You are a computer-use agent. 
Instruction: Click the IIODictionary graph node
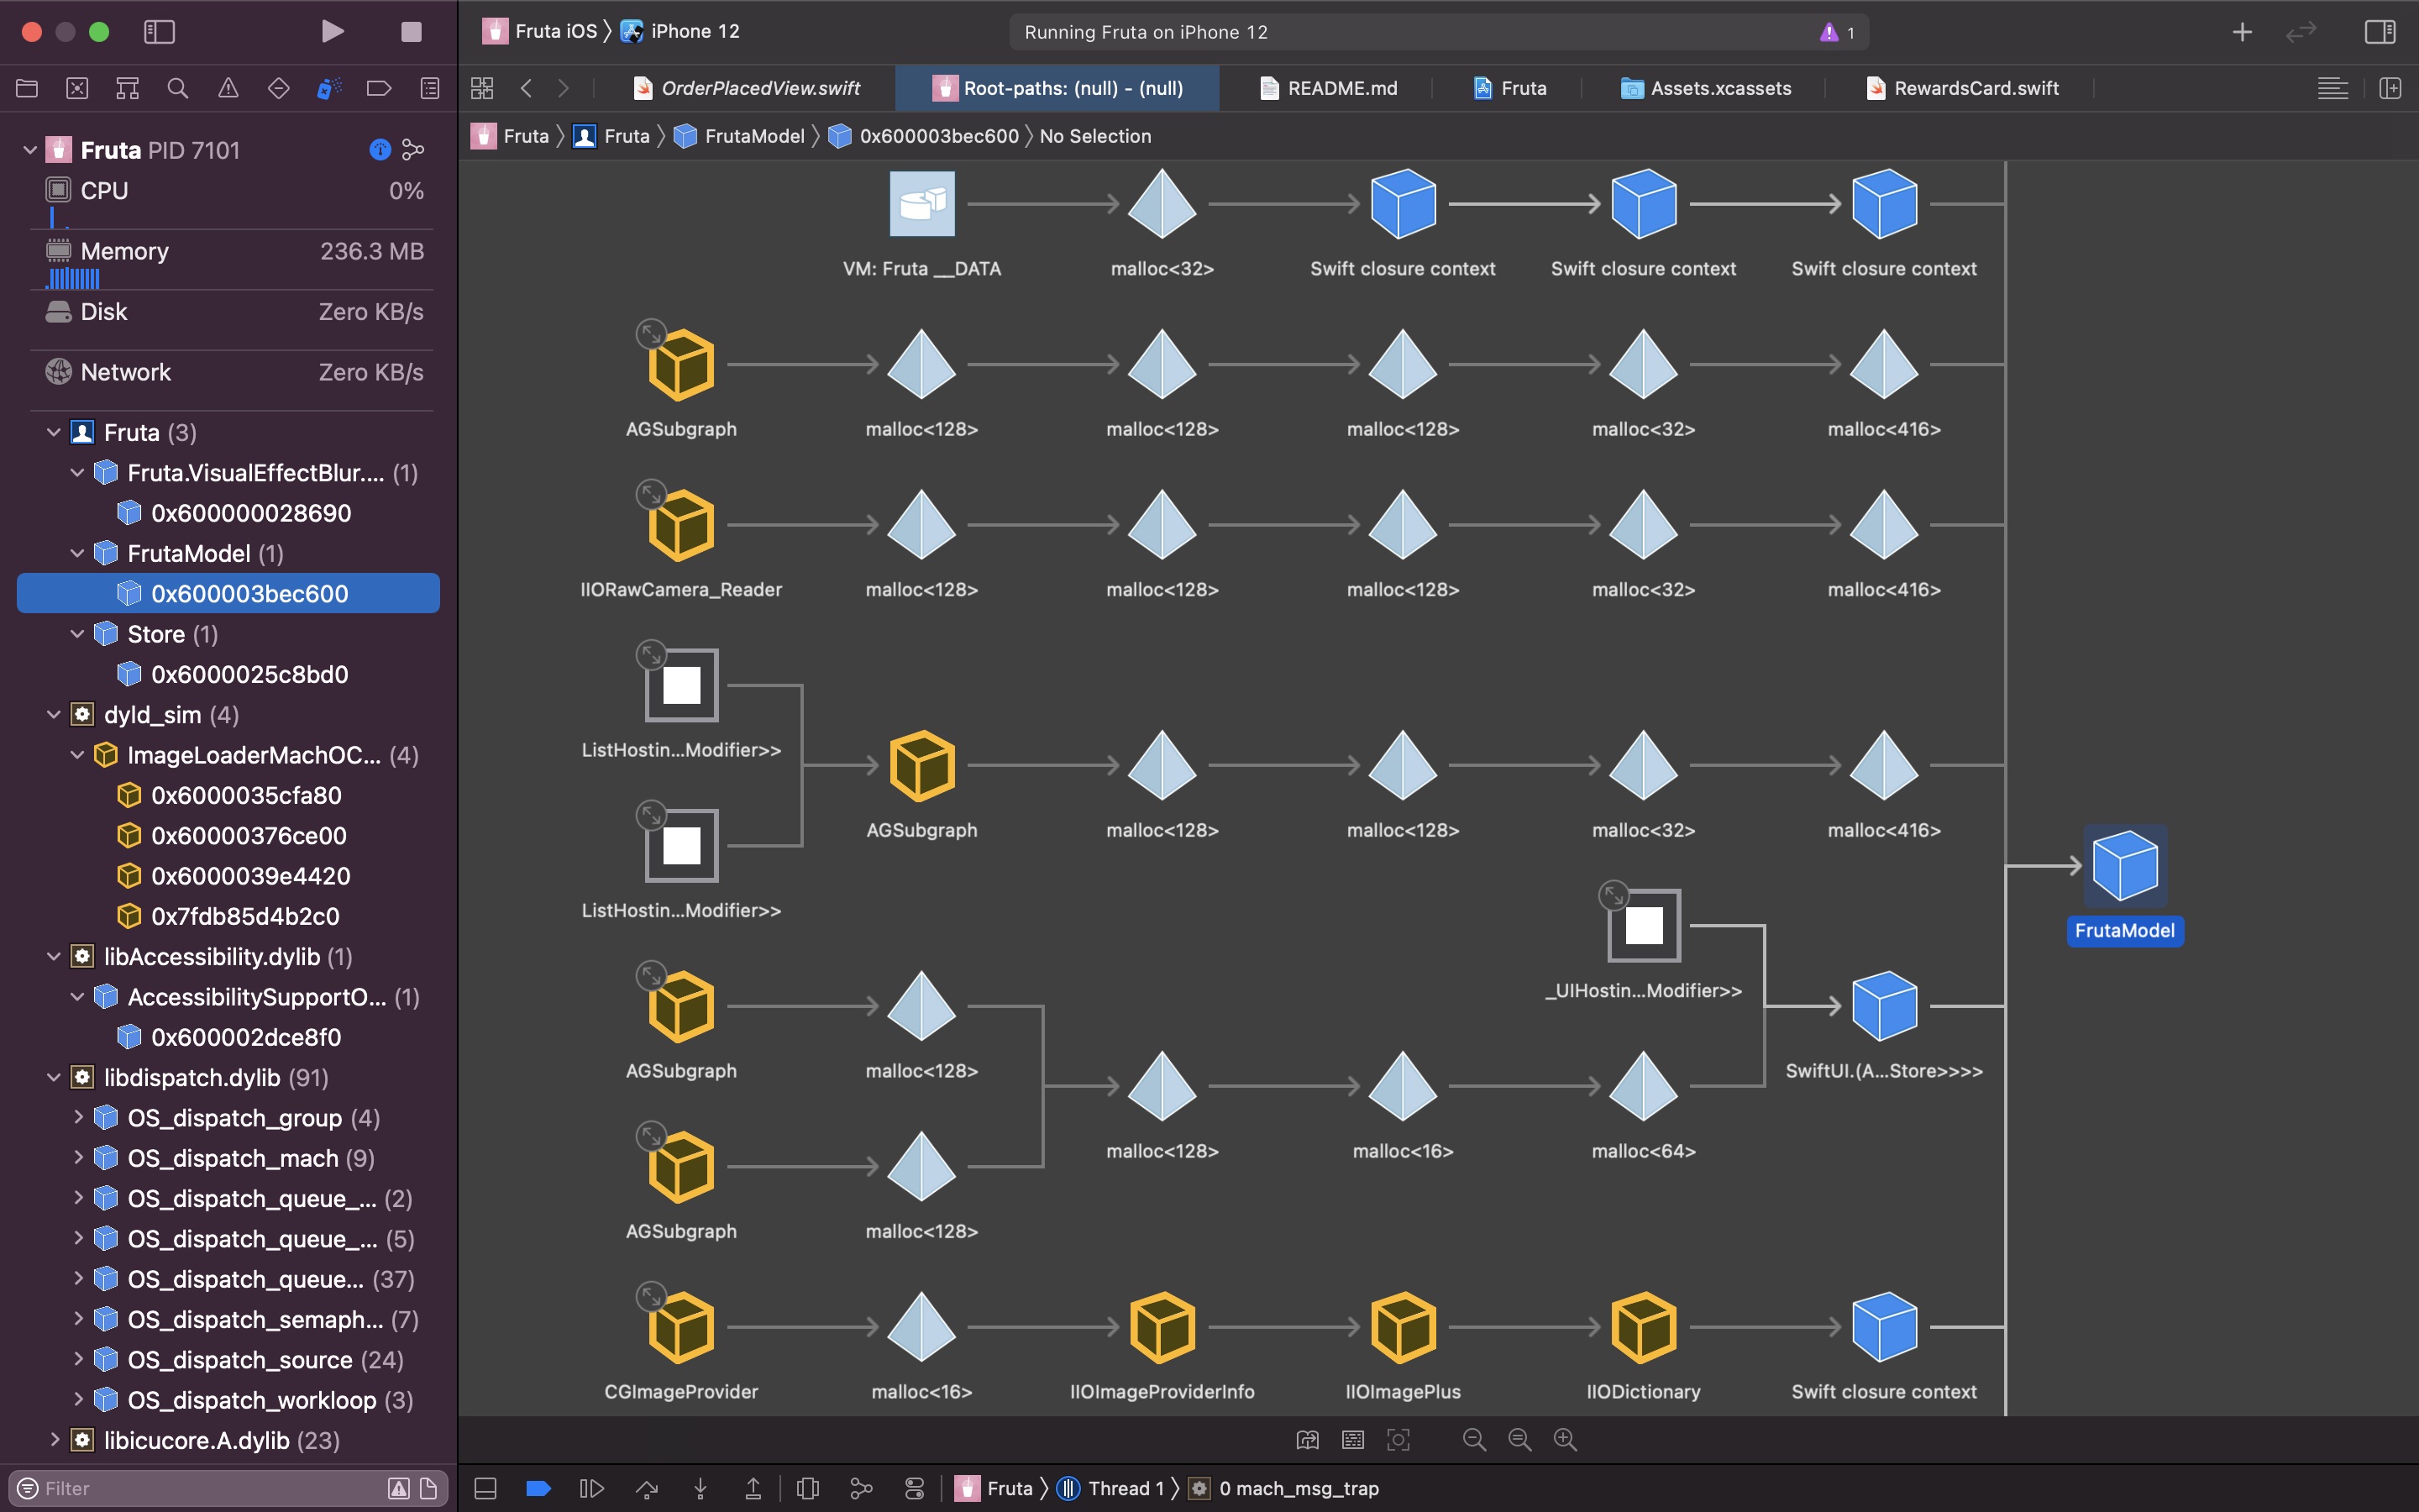click(x=1643, y=1328)
